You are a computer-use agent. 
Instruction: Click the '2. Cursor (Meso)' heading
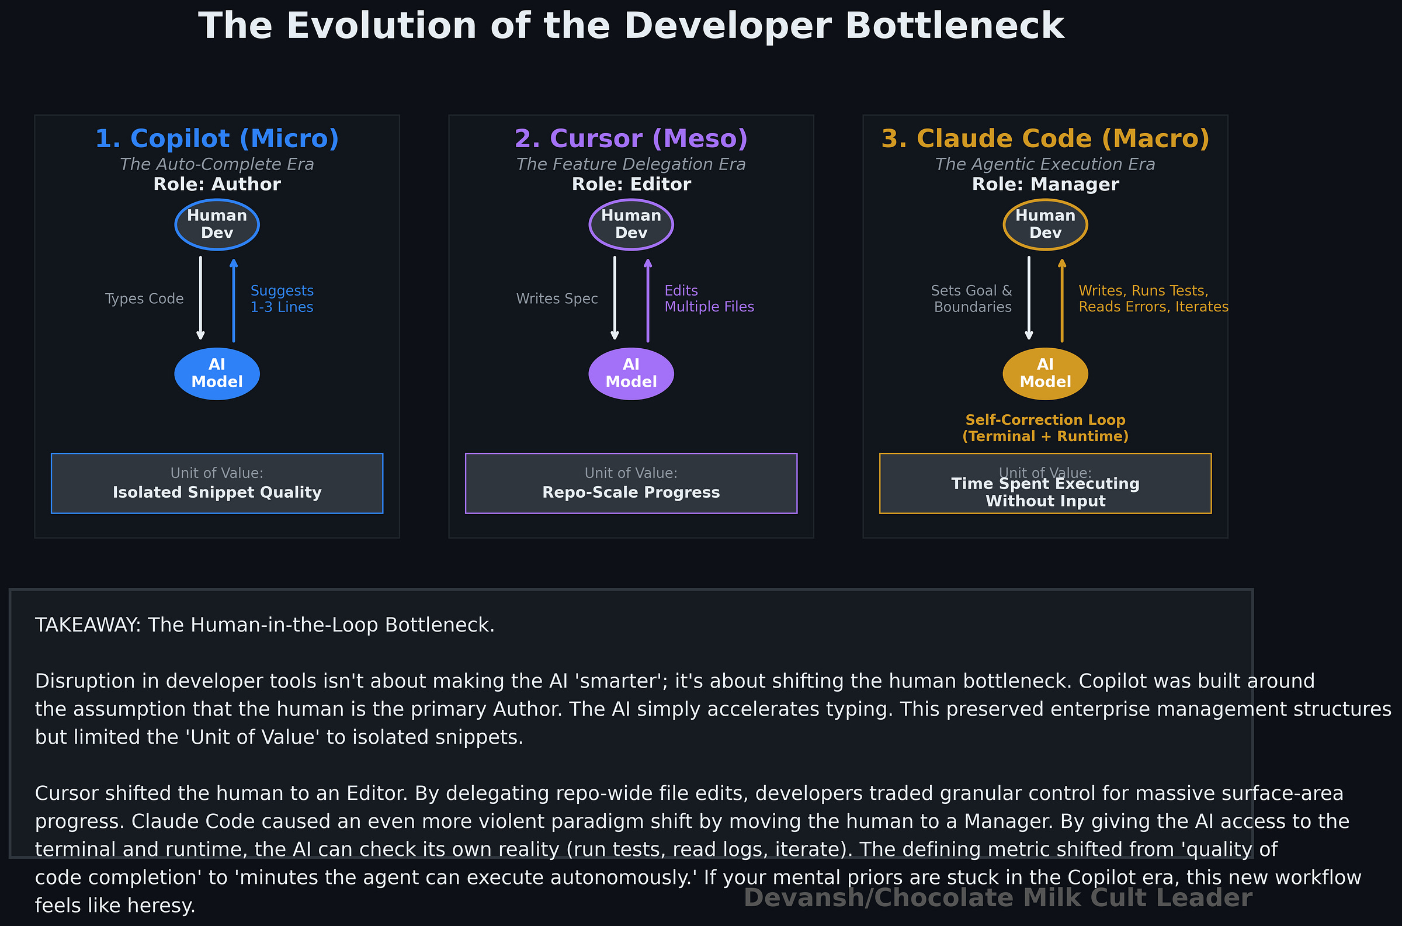[x=631, y=139]
